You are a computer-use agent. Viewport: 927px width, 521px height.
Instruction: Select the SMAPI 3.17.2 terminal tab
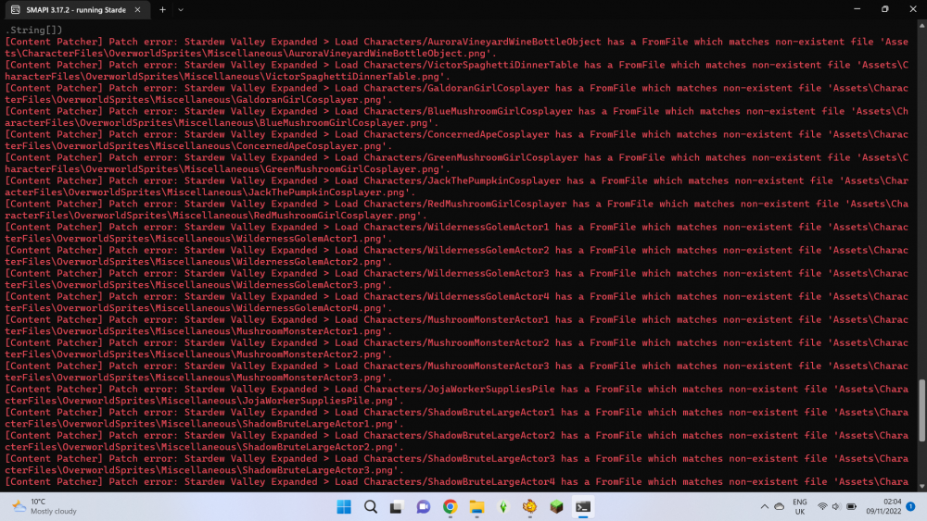pos(70,9)
